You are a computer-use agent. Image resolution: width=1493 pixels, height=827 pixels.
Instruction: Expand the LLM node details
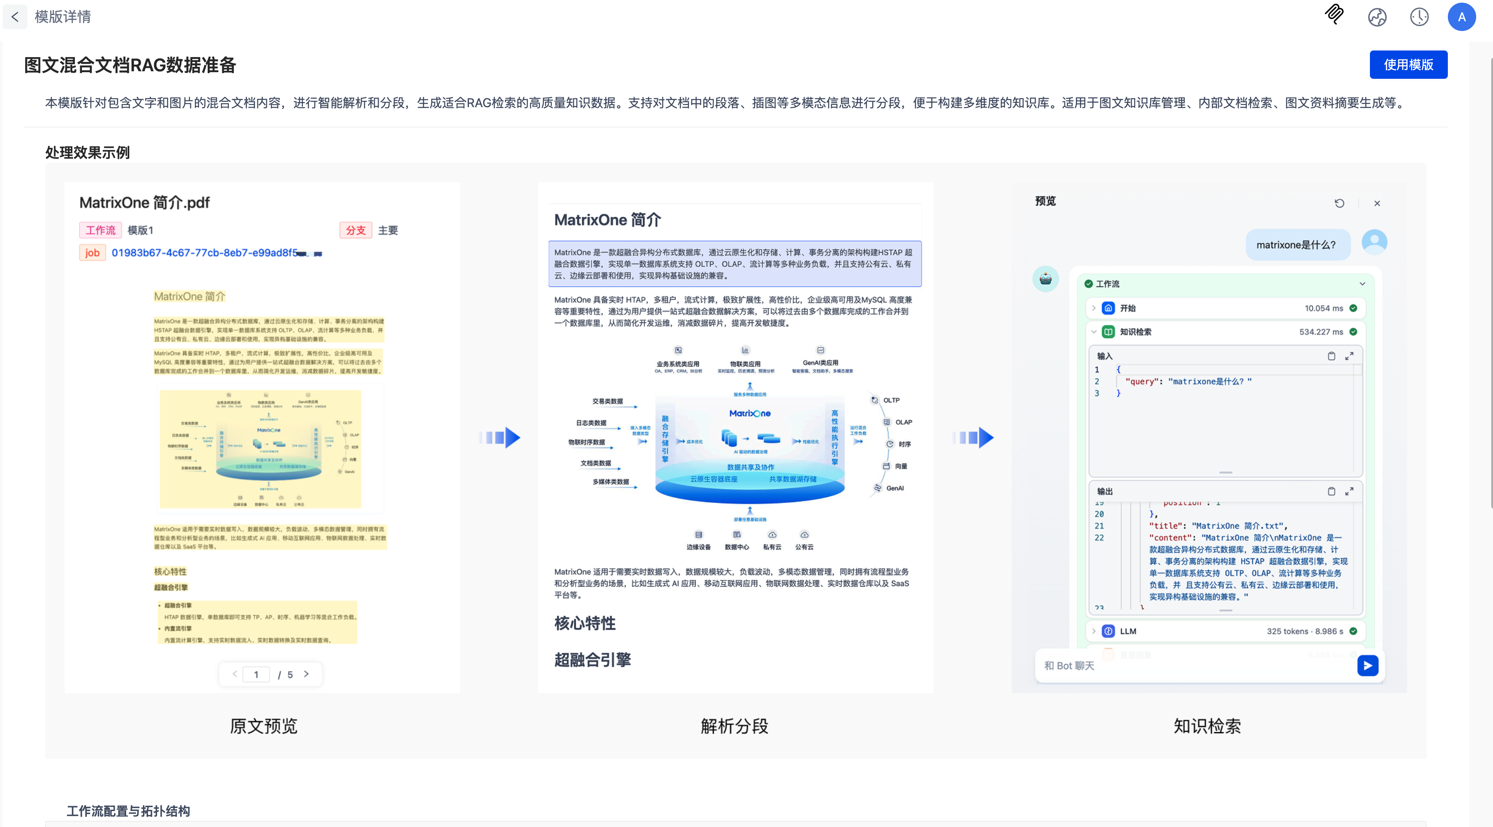pyautogui.click(x=1093, y=631)
